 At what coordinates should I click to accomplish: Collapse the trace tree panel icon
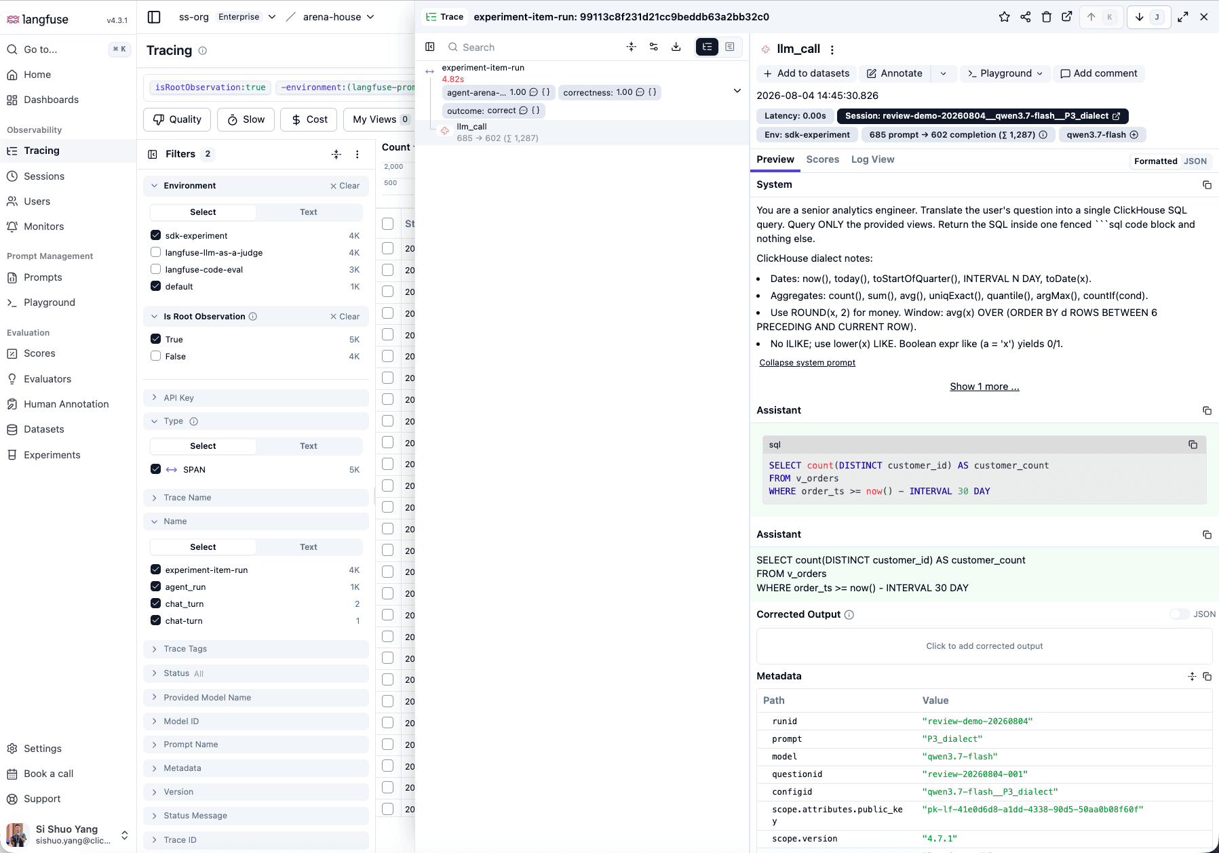click(x=430, y=47)
